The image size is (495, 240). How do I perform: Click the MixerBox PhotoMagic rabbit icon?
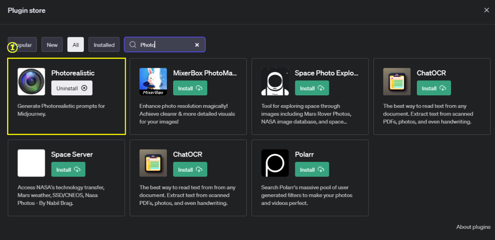point(153,82)
